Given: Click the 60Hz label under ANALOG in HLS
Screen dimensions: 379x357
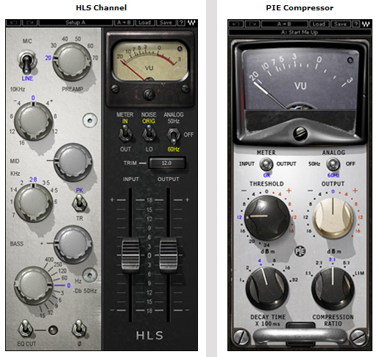Looking at the screenshot, I should (x=173, y=149).
